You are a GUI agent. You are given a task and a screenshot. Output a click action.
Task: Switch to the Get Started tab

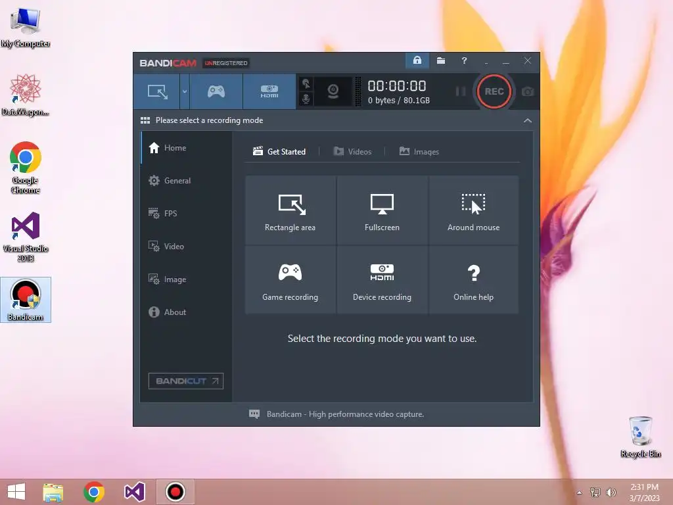pos(279,152)
